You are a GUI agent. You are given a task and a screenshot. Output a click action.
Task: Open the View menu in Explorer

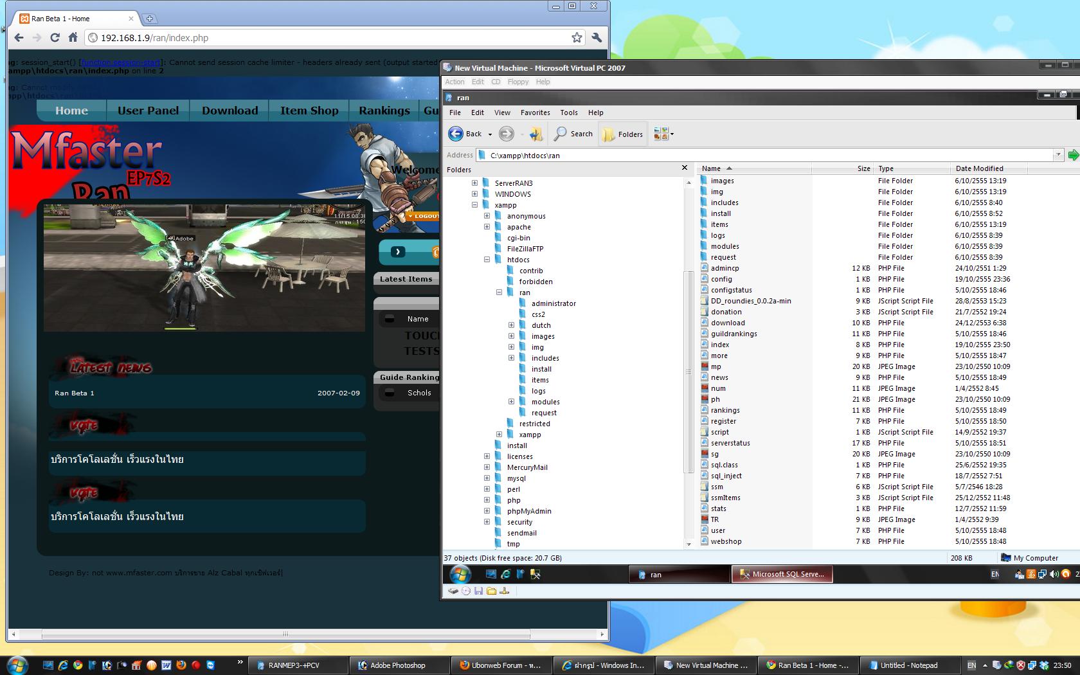tap(502, 113)
